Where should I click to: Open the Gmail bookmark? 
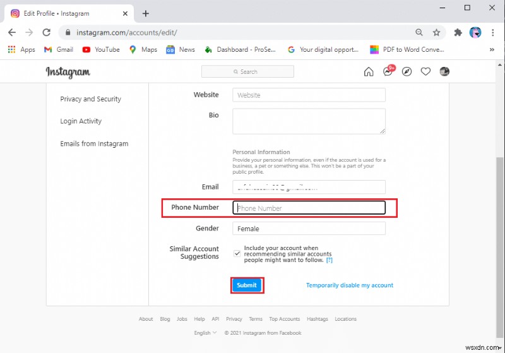coord(59,50)
